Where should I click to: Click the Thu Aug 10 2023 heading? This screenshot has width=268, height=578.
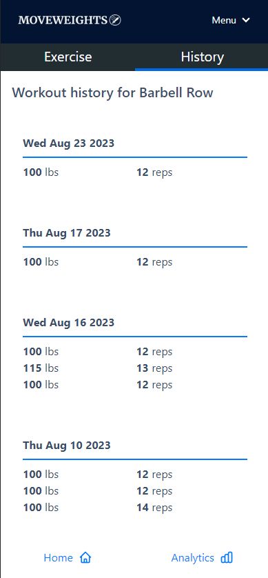click(67, 446)
